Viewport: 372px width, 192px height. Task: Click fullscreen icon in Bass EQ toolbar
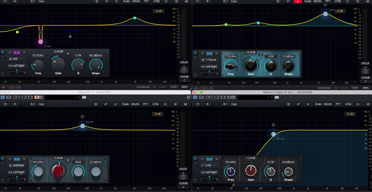point(185,104)
